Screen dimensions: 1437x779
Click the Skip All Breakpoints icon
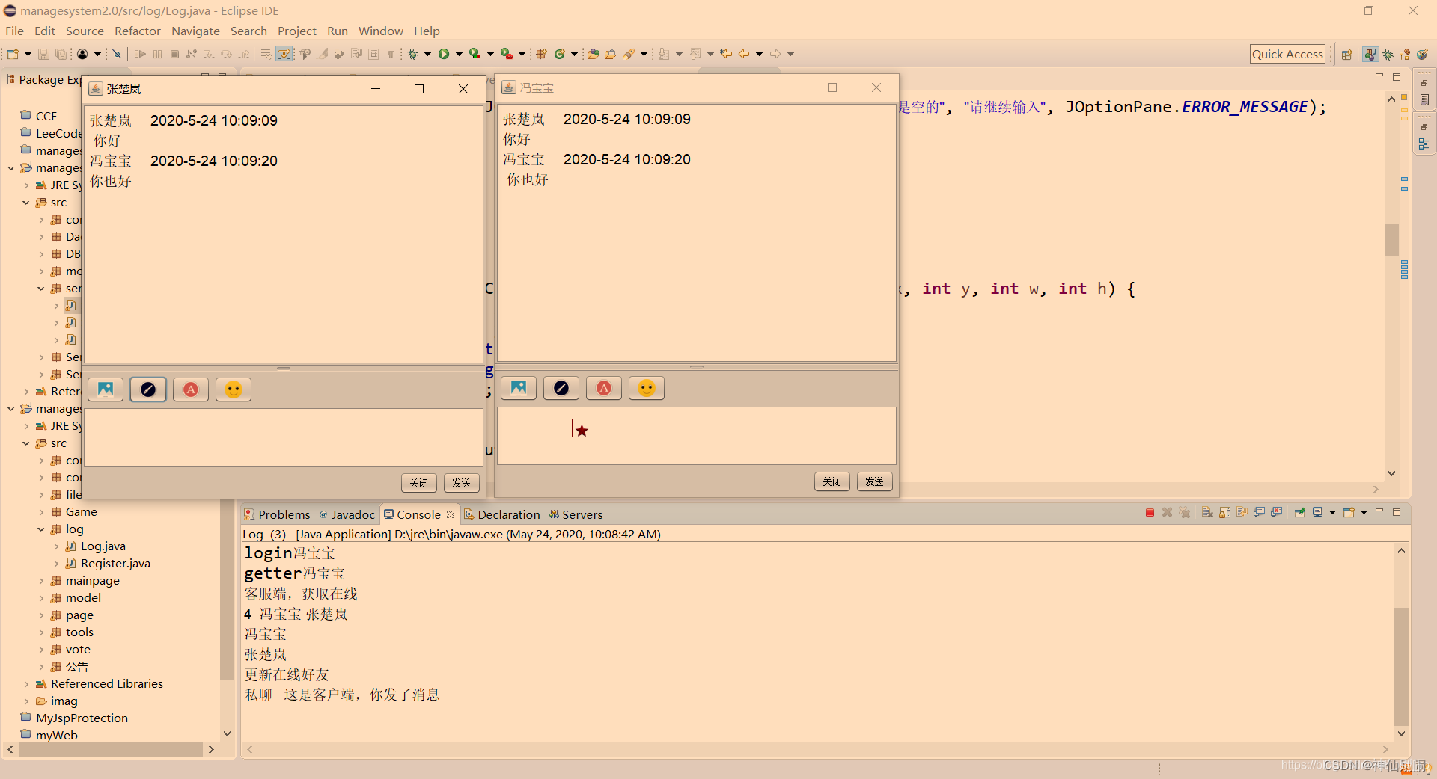[117, 54]
